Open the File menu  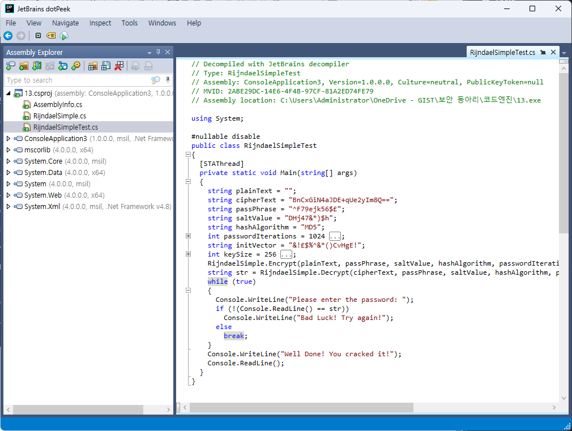(x=11, y=23)
